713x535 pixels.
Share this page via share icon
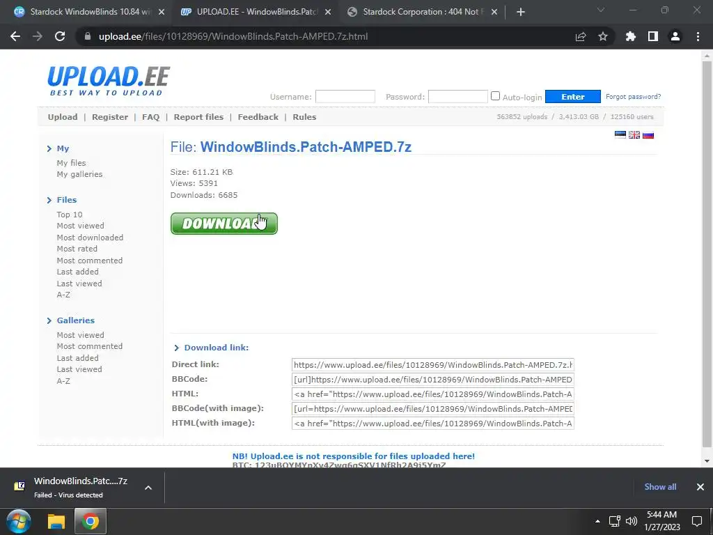coord(580,36)
